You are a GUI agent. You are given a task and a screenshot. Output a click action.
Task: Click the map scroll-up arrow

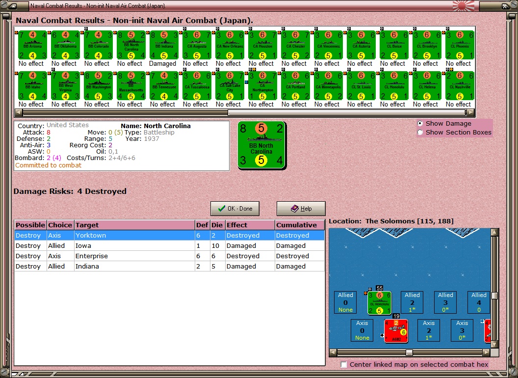[x=494, y=232]
